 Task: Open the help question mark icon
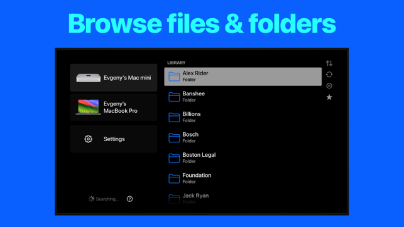point(129,199)
